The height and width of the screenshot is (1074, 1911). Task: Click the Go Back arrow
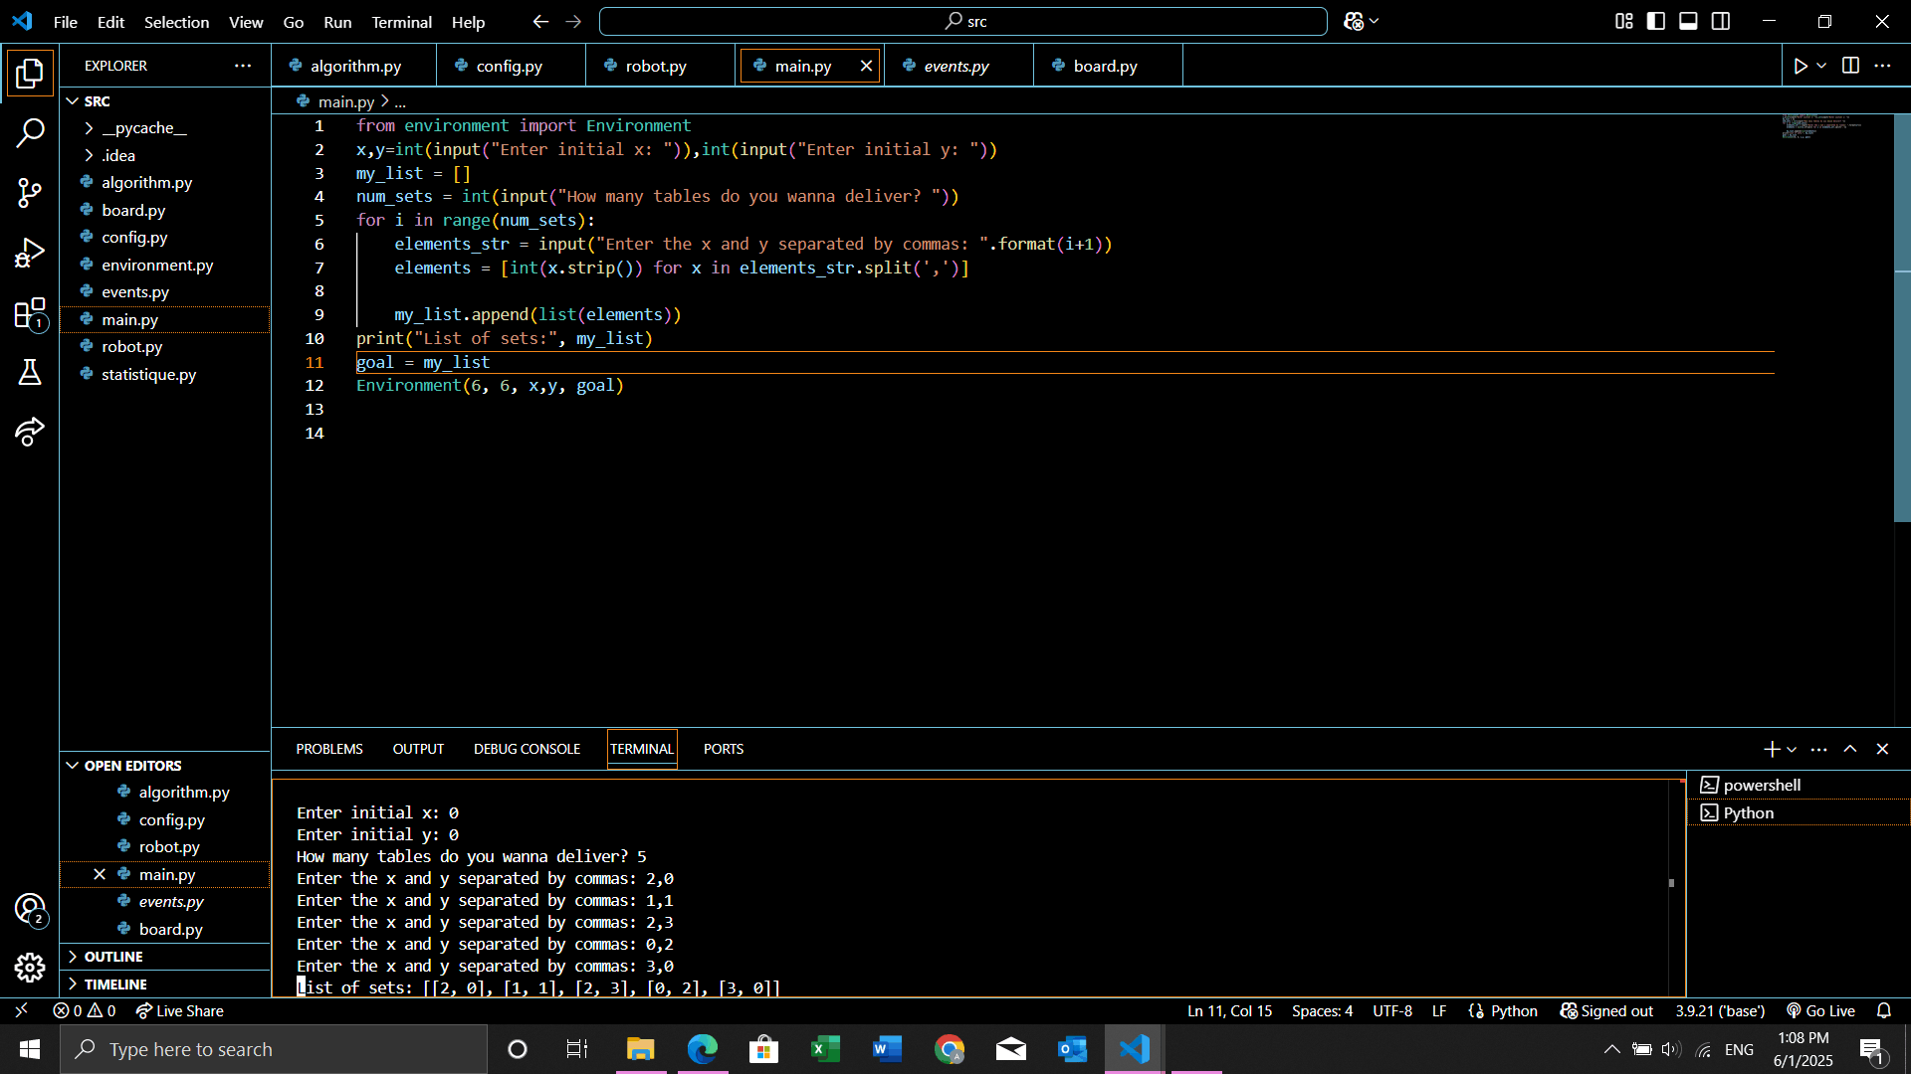(x=540, y=21)
